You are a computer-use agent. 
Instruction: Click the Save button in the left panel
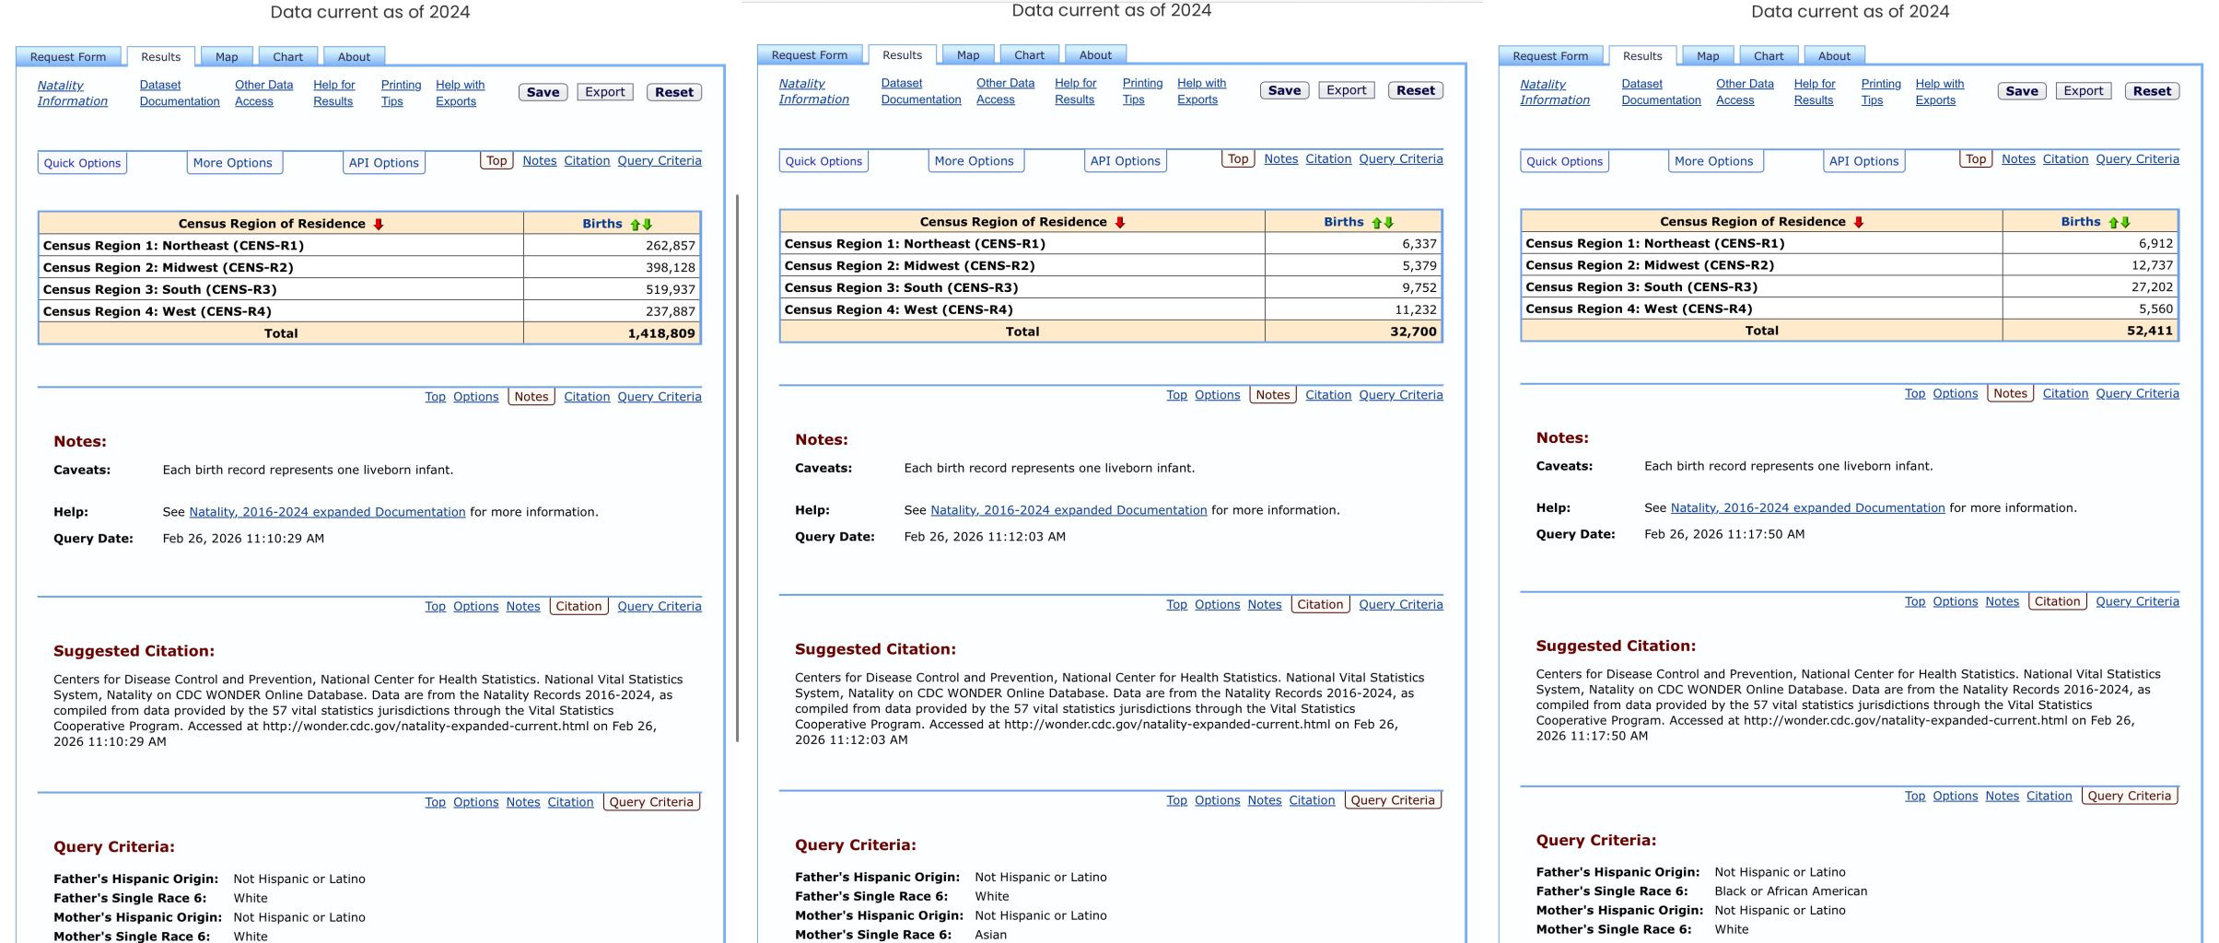543,92
